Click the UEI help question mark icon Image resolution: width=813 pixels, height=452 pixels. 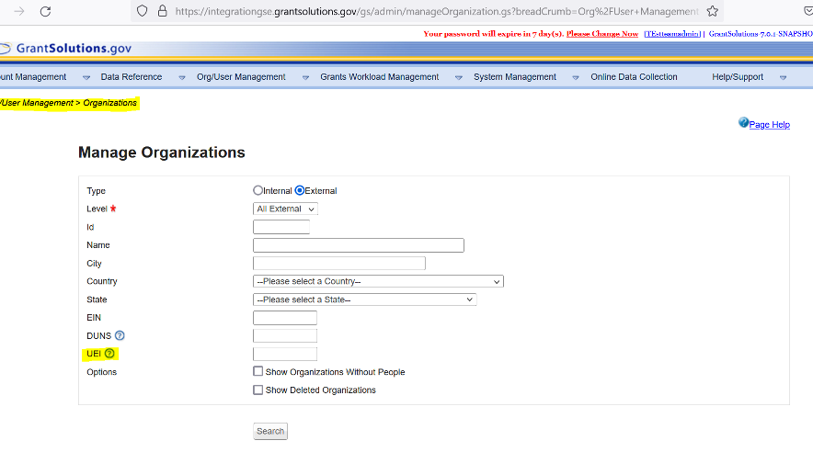click(x=109, y=354)
